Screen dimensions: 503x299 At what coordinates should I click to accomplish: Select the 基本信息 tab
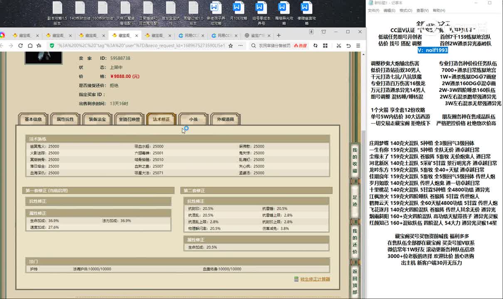[x=33, y=119]
